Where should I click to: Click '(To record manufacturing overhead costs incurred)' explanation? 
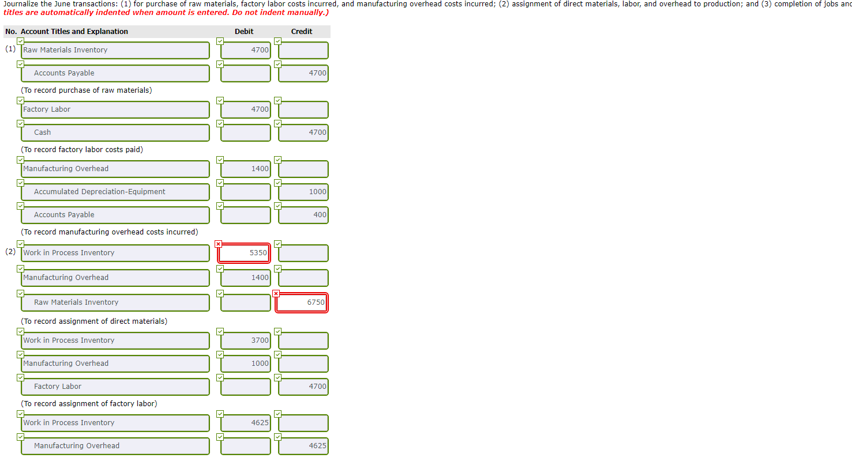[x=110, y=232]
